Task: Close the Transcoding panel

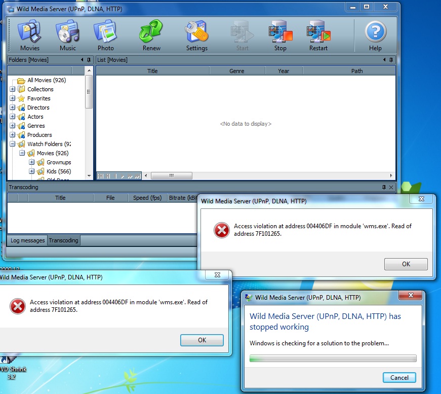Action: (391, 187)
